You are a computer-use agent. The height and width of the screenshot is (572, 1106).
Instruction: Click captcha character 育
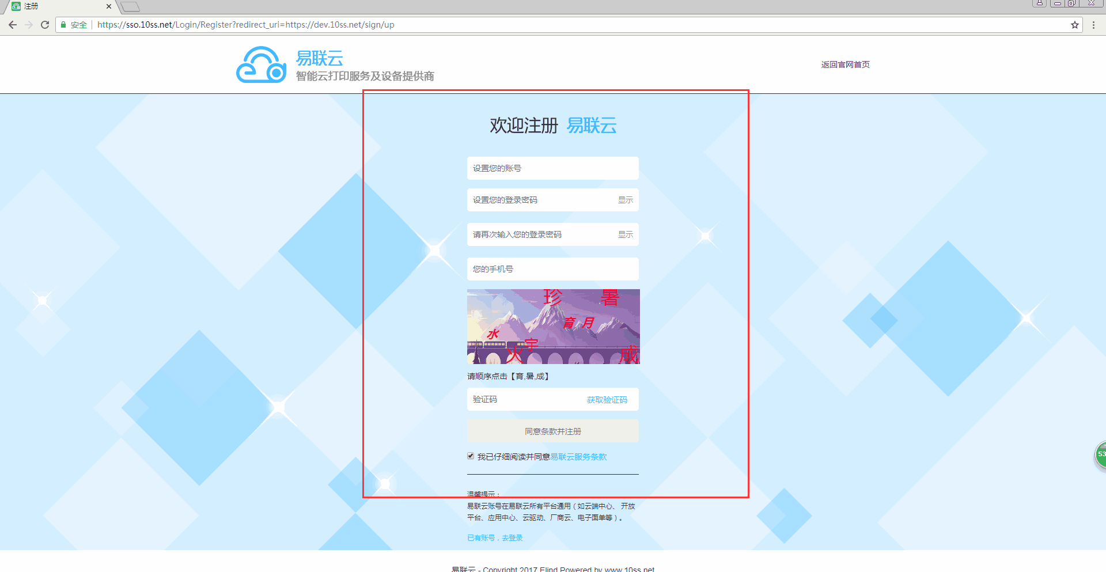point(569,323)
